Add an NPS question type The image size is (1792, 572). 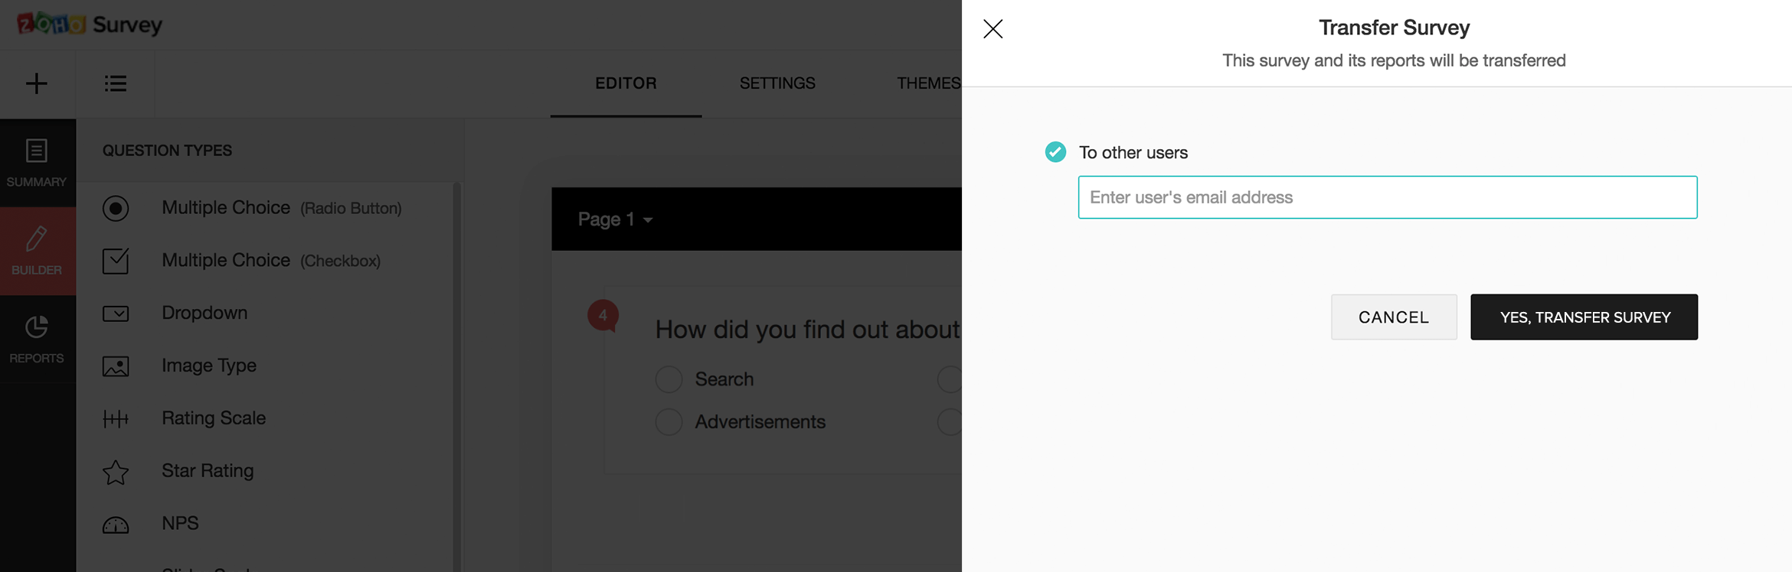point(180,524)
